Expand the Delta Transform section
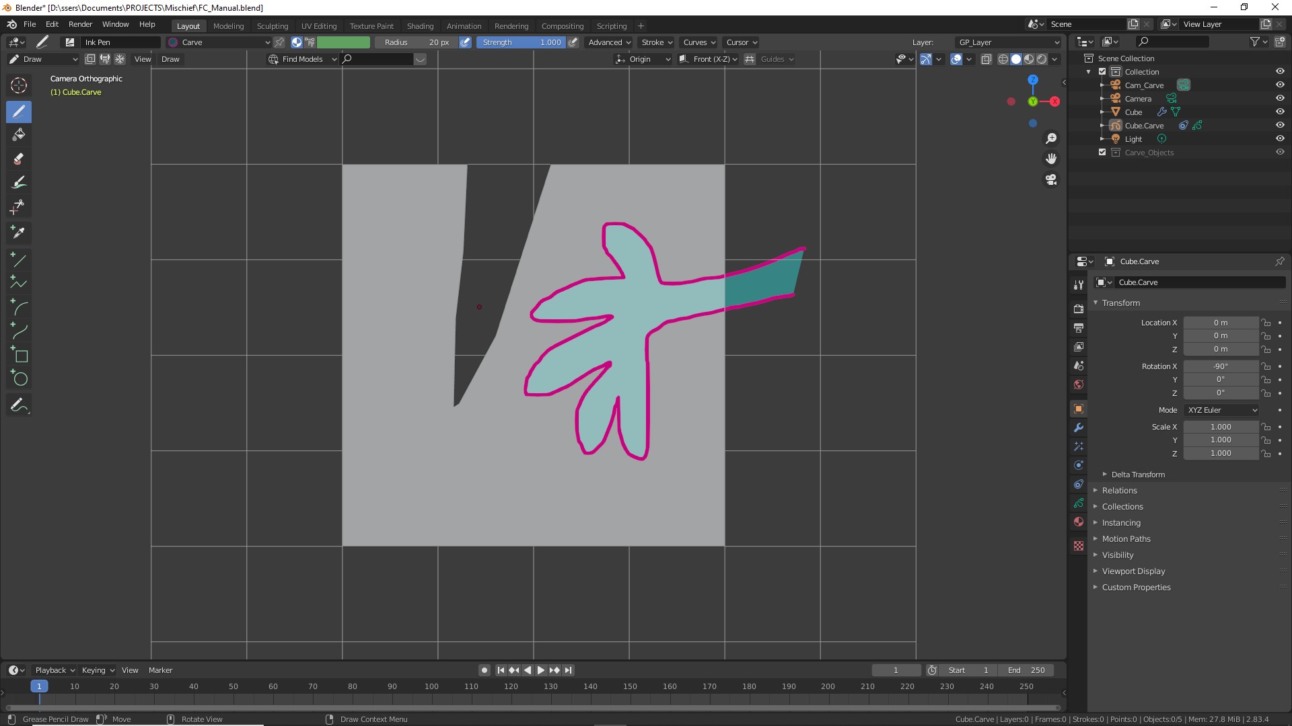Image resolution: width=1292 pixels, height=726 pixels. coord(1137,475)
